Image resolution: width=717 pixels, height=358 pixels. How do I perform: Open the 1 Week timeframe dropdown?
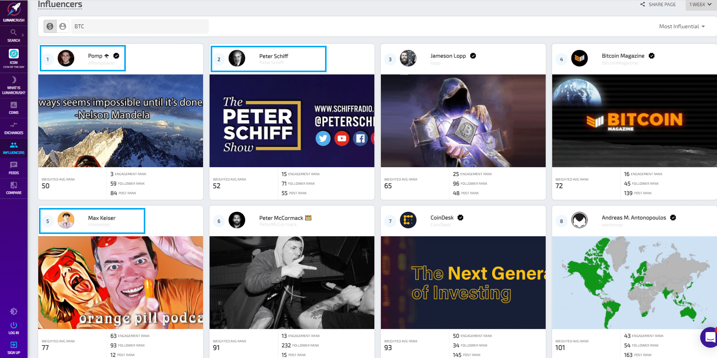tap(700, 5)
